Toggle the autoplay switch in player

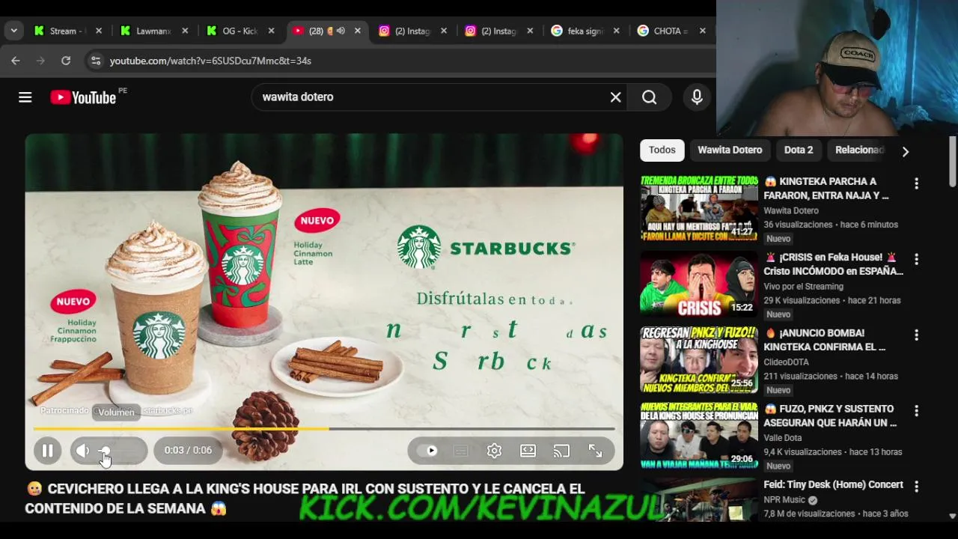tap(427, 451)
